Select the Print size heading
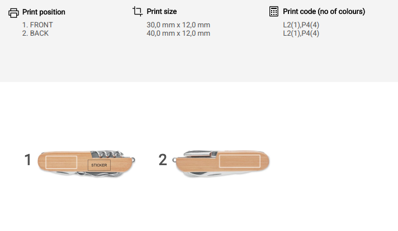Viewport: 398px width, 231px height. (163, 11)
